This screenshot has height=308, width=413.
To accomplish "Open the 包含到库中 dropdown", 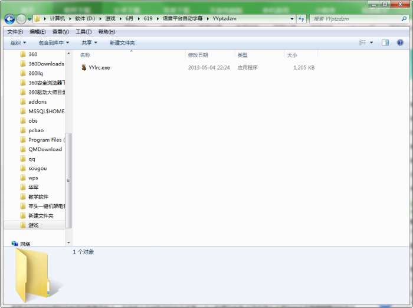I will (x=54, y=42).
